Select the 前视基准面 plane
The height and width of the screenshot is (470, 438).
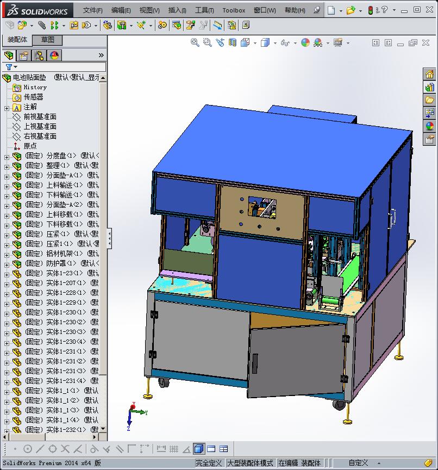40,116
